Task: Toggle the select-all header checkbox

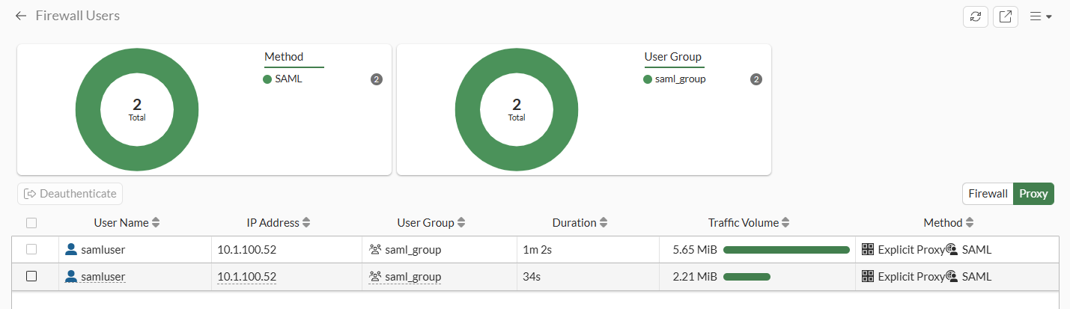Action: [x=31, y=223]
